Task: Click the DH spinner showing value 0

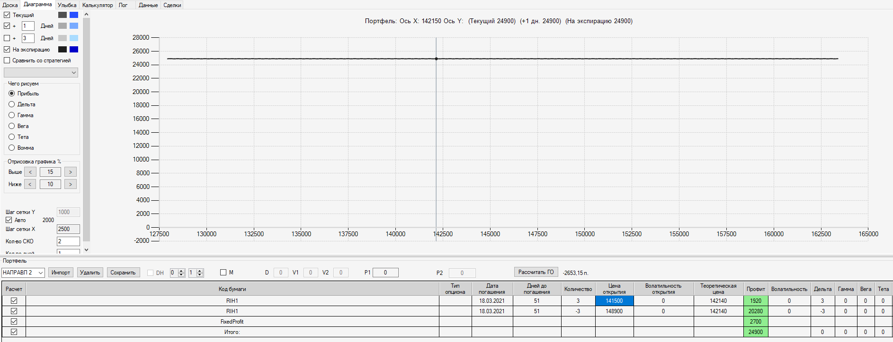Action: tap(178, 273)
